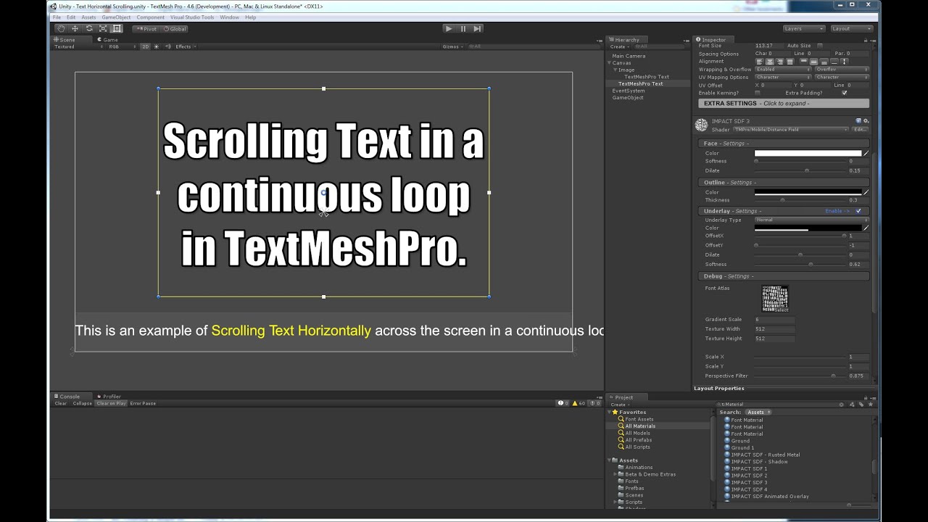The height and width of the screenshot is (522, 928).
Task: Open help icon beside IMPACT SDF 3 material
Action: point(858,121)
